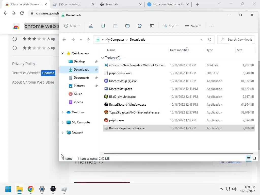Open a new Chrome tab with plus
Image resolution: width=260 pixels, height=195 pixels.
[197, 4]
